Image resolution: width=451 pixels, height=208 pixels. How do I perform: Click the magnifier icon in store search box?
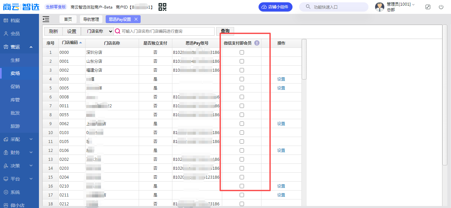pos(117,31)
